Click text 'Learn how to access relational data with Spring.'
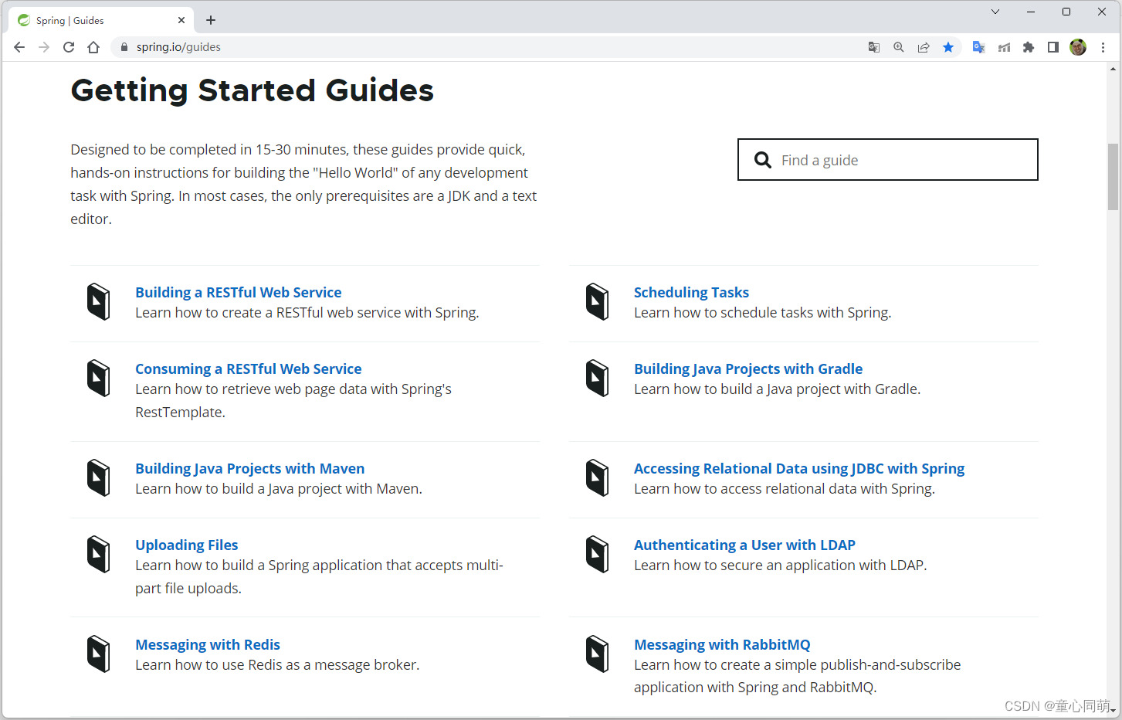The width and height of the screenshot is (1122, 720). pyautogui.click(x=785, y=488)
